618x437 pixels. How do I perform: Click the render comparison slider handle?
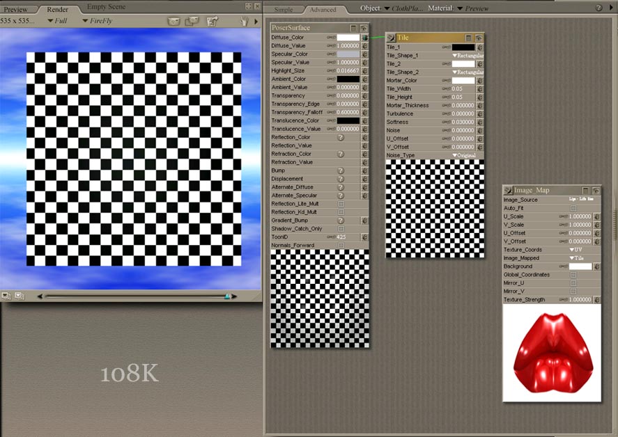coord(227,296)
